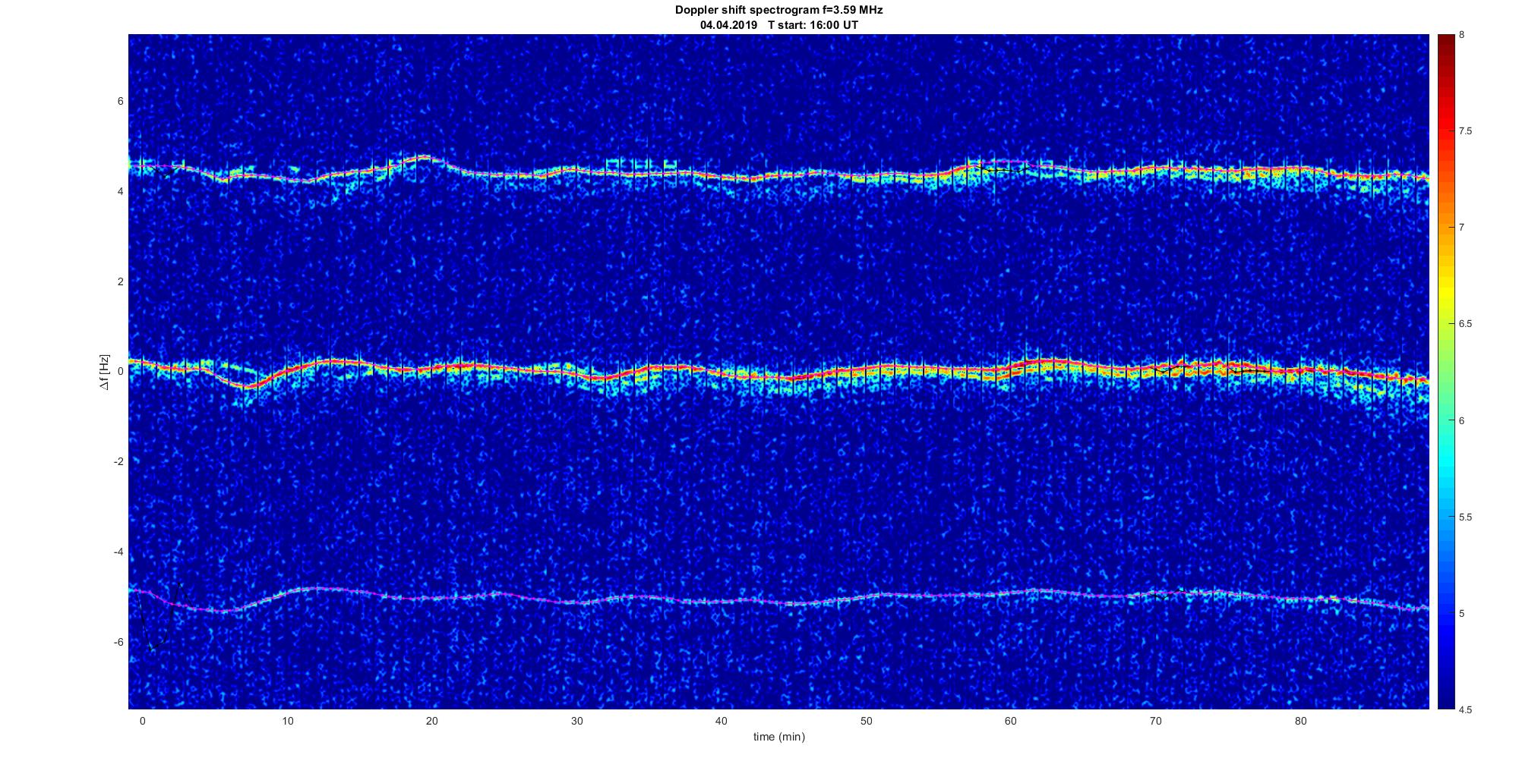Viewport: 1519px width, 761px height.
Task: Click the plot title 'Doppler shift spectrogram f=3.59 MHz'
Action: click(x=778, y=11)
